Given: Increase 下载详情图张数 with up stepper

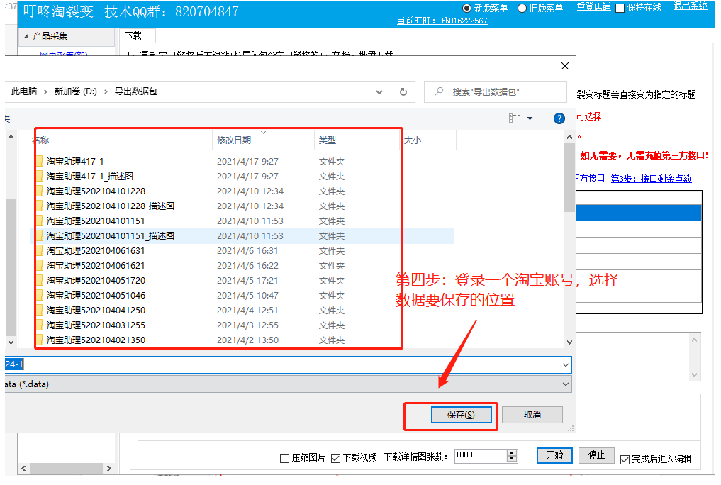Looking at the screenshot, I should 512,453.
